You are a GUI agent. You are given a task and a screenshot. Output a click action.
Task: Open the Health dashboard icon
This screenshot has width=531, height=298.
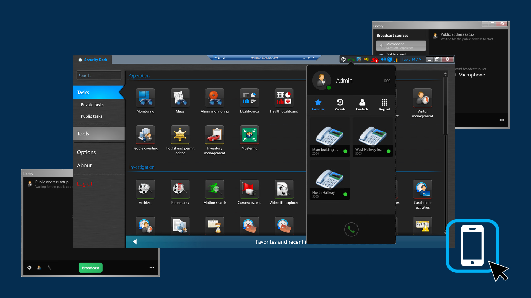284,98
